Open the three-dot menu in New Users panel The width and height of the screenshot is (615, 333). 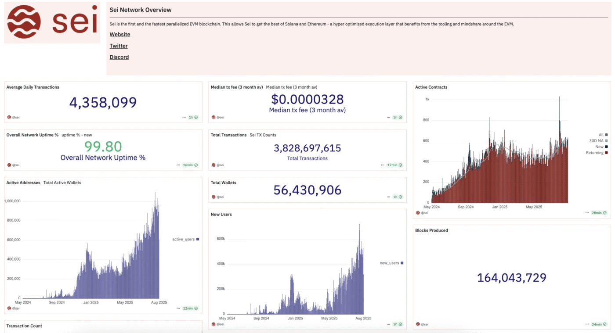click(x=388, y=324)
